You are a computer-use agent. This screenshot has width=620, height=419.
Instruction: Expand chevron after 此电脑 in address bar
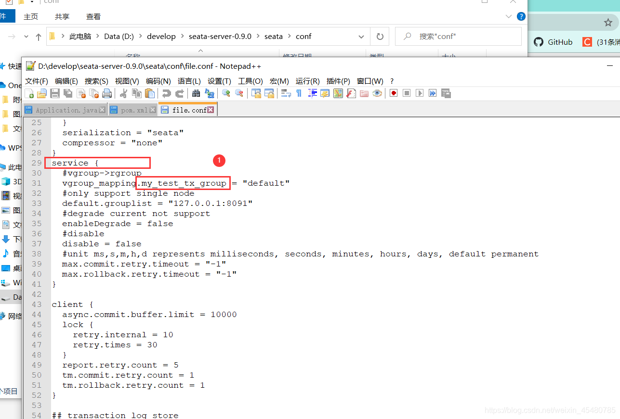tap(98, 36)
